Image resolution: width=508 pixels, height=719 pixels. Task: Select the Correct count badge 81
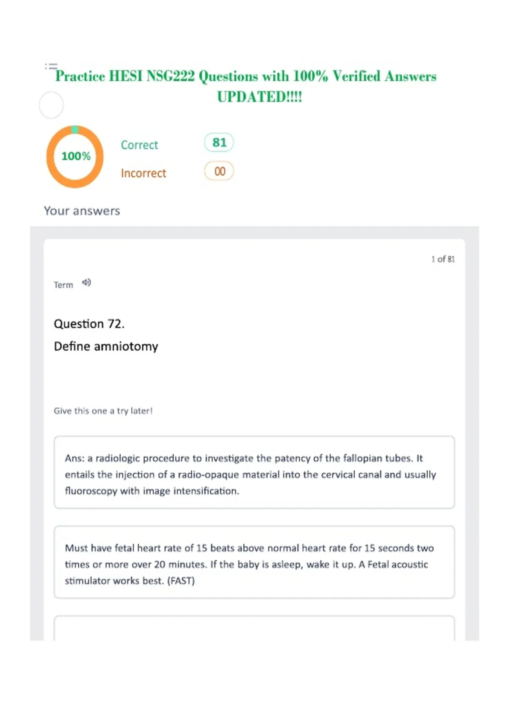219,143
